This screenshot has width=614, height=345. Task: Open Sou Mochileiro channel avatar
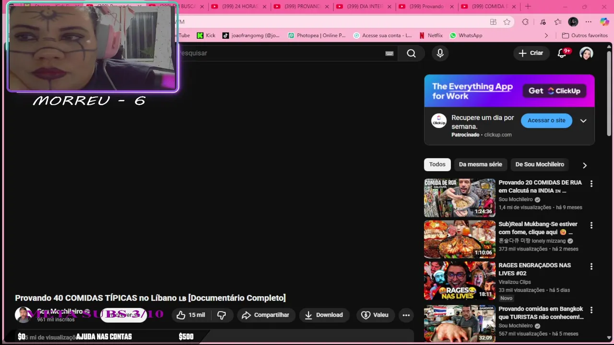pos(23,315)
